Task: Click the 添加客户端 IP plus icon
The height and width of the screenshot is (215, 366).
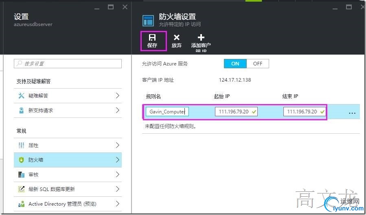Action: (201, 37)
